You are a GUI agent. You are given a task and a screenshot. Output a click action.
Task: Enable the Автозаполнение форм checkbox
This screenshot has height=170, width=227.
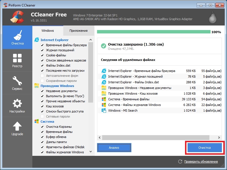tap(42, 76)
